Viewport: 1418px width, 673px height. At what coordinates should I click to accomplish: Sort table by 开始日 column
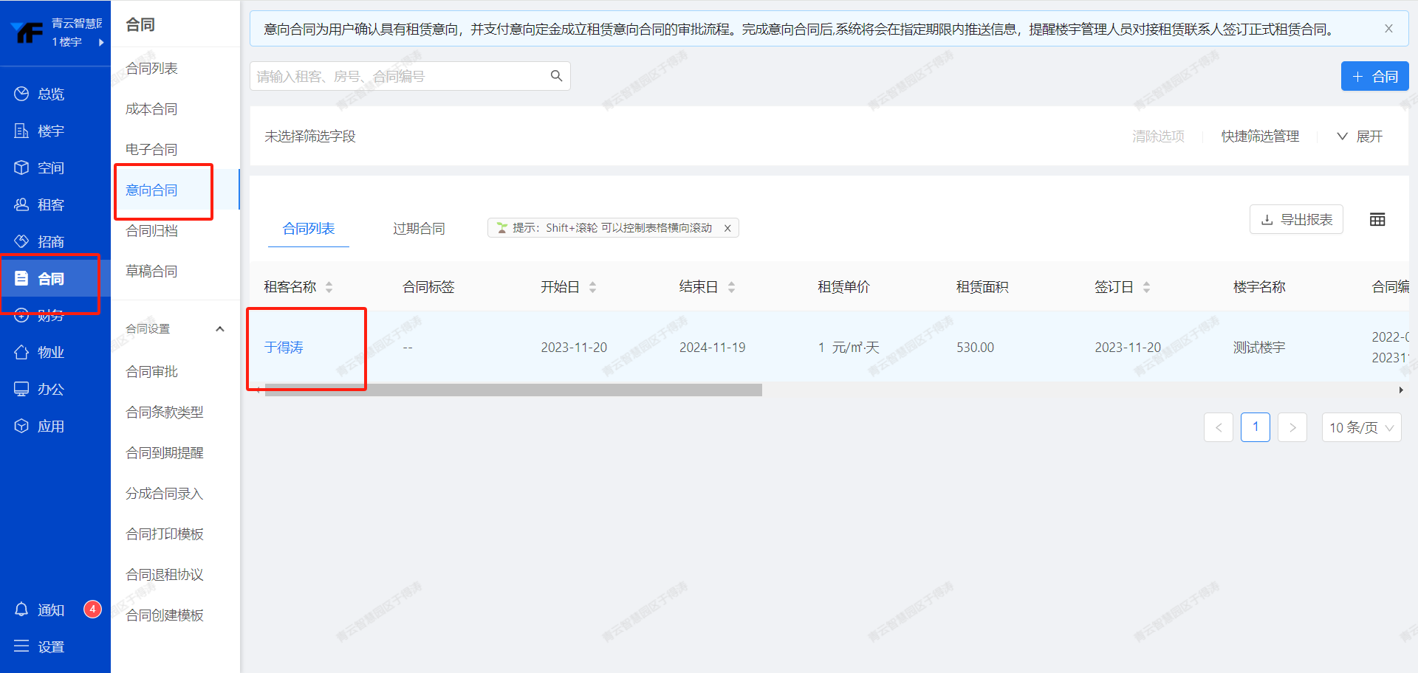(592, 287)
